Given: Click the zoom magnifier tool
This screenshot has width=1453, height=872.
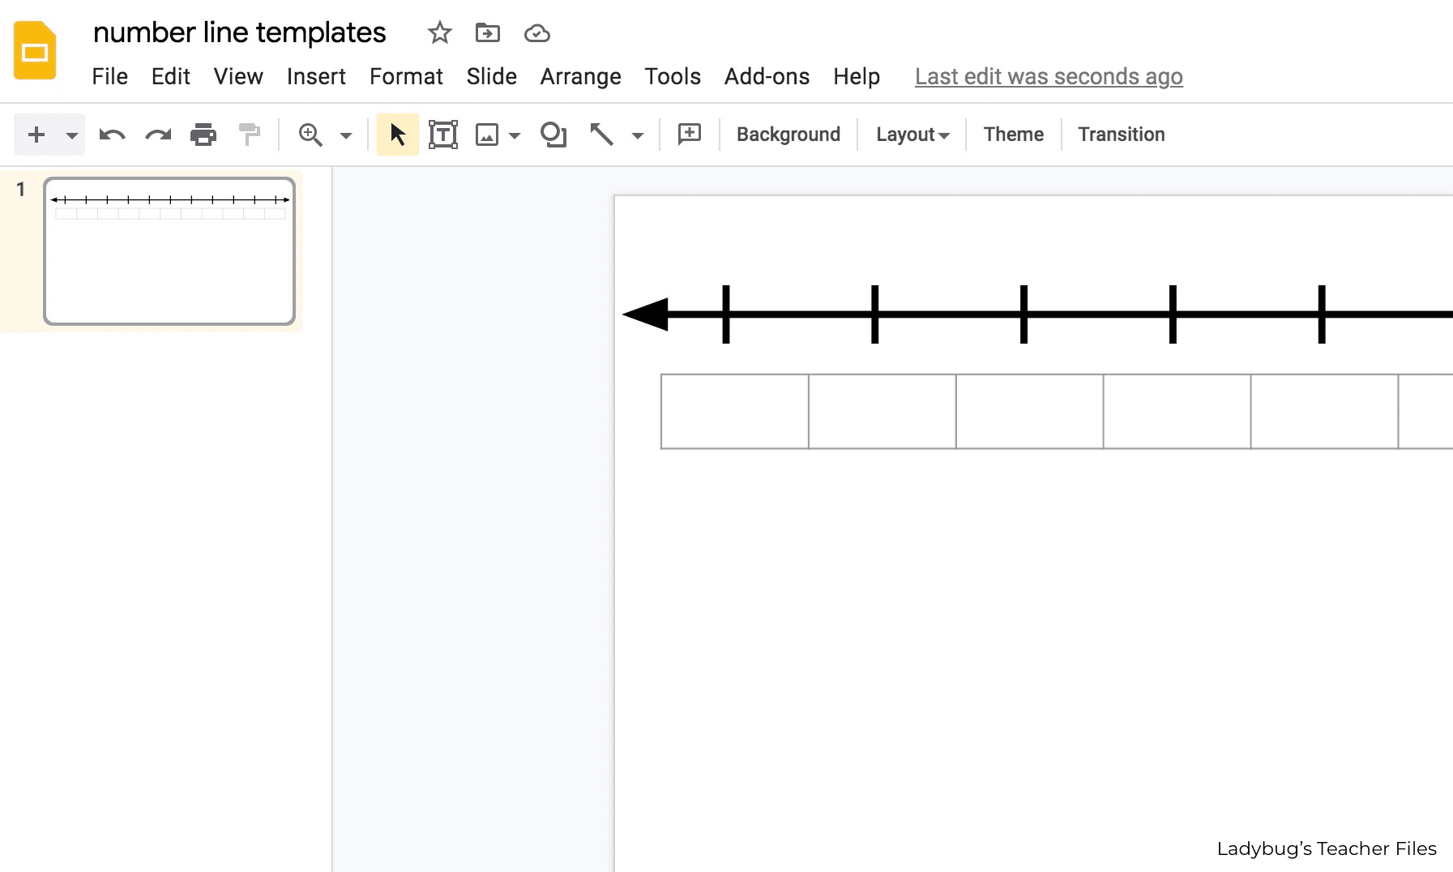Looking at the screenshot, I should (x=310, y=135).
